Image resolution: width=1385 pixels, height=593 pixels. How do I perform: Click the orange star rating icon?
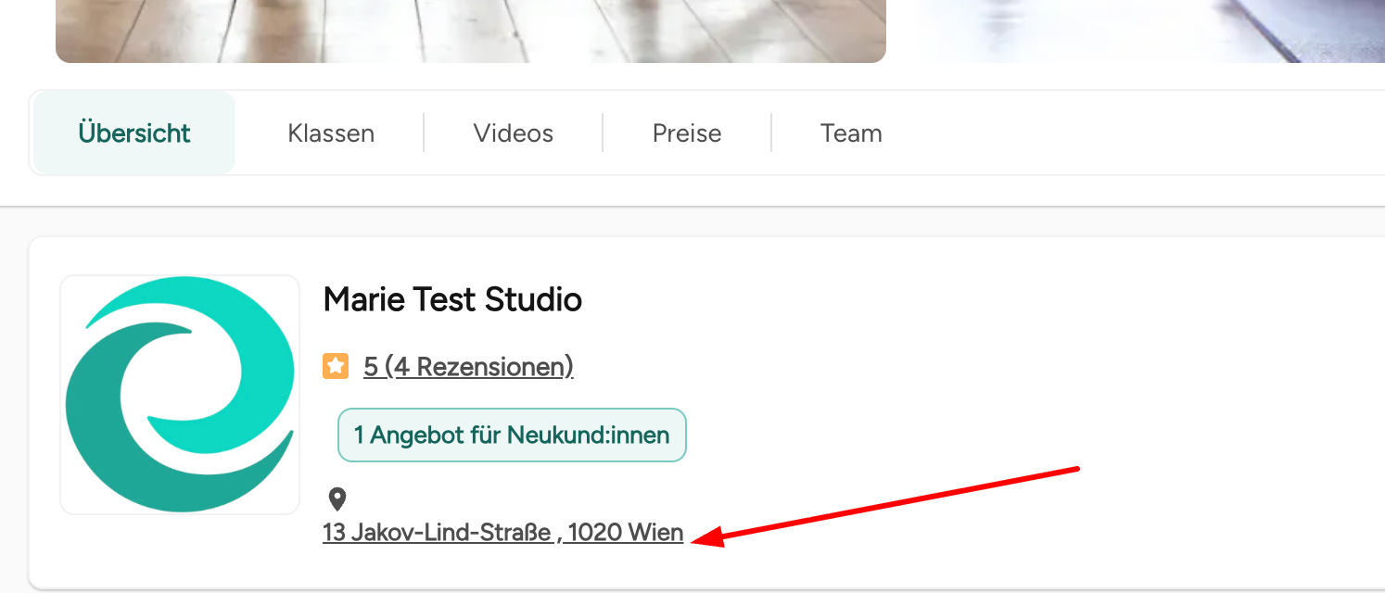[335, 367]
